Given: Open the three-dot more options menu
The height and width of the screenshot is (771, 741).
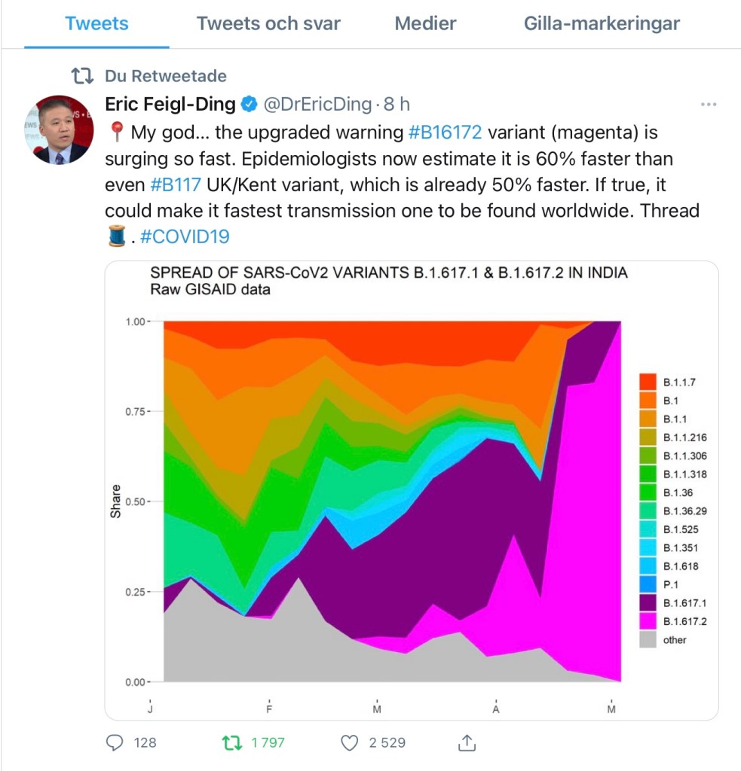Looking at the screenshot, I should point(708,104).
